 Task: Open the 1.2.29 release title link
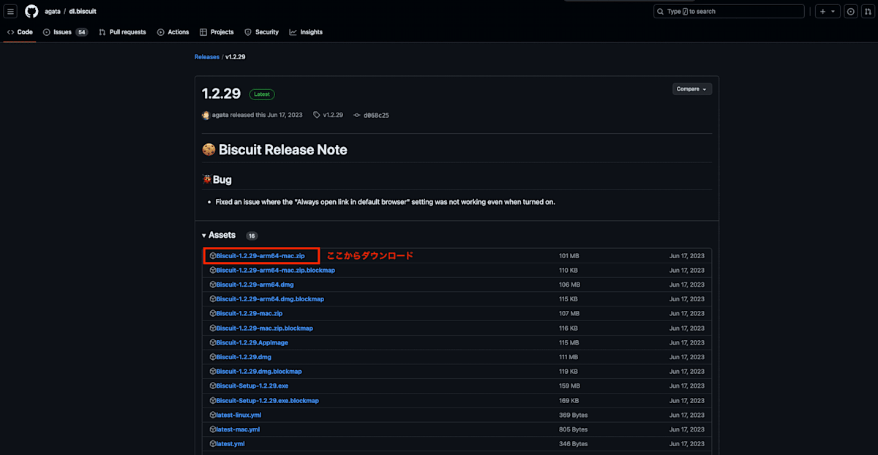click(221, 94)
